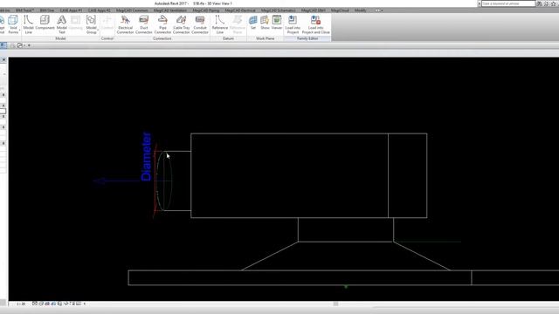Open the work plane Viewer
559x314 pixels.
pos(277,23)
